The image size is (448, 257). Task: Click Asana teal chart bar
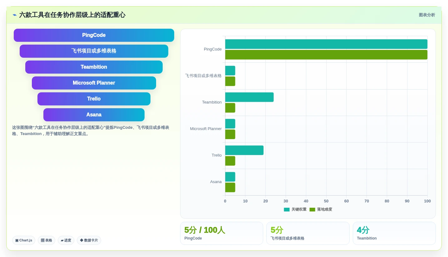pyautogui.click(x=230, y=177)
